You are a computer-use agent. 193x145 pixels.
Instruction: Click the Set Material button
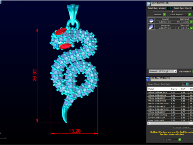185,72
